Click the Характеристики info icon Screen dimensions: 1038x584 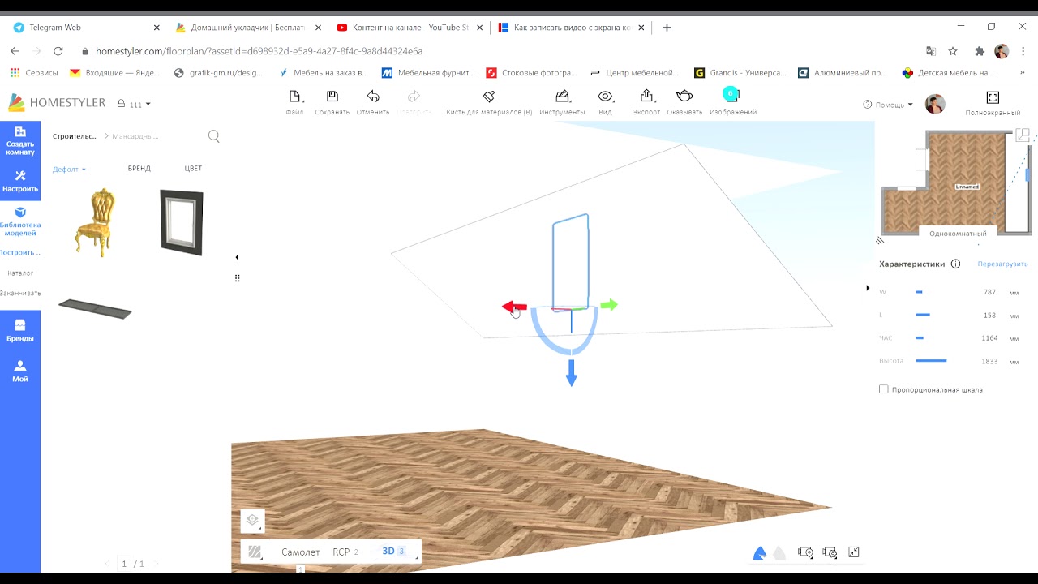[955, 264]
